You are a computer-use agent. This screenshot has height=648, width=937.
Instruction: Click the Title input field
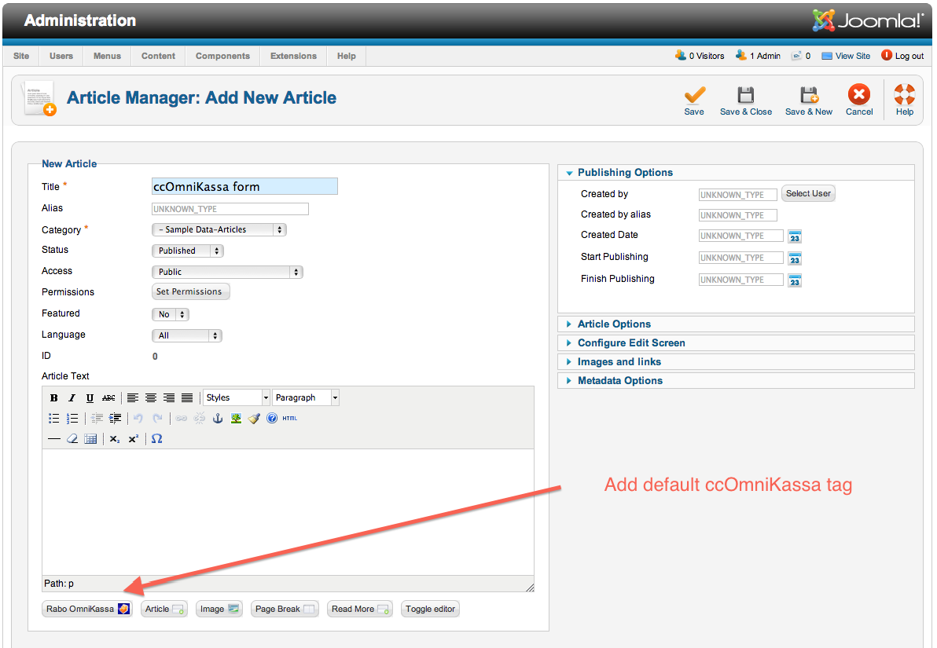coord(244,186)
